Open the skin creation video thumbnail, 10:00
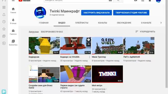The image size is (168, 94). point(44,74)
